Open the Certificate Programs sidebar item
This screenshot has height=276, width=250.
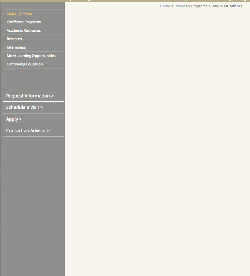pos(24,22)
